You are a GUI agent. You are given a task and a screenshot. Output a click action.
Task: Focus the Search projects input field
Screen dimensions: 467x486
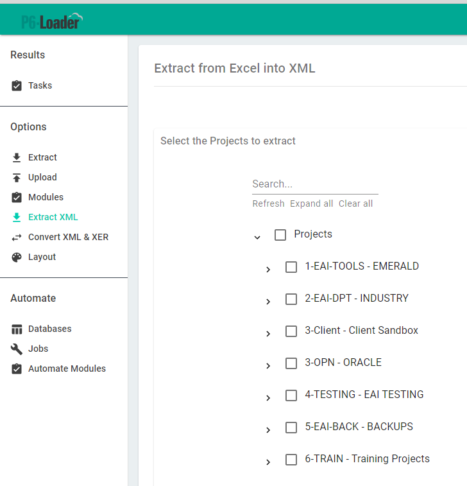[x=314, y=184]
